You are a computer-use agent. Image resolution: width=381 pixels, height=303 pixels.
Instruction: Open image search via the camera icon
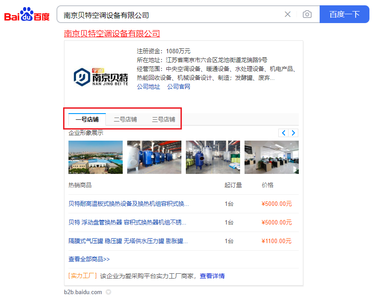point(307,14)
